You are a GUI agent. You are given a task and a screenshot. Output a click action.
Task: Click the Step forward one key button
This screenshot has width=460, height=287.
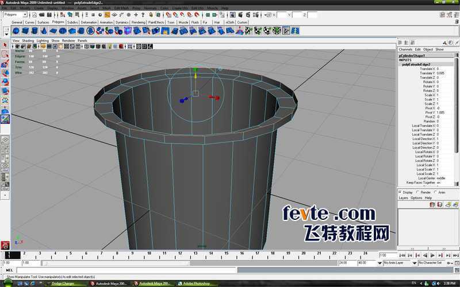pos(440,255)
